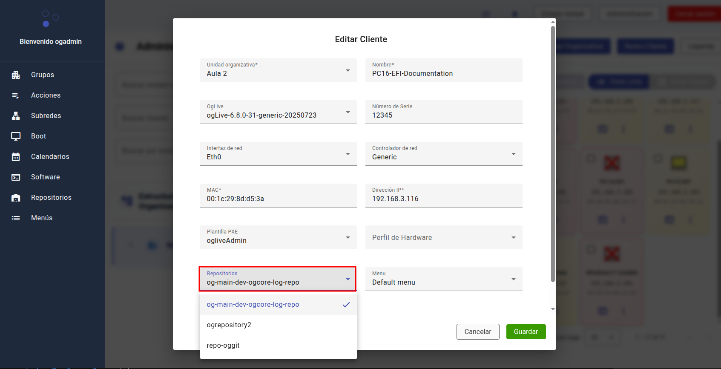Click the Subredes network icon

(x=16, y=116)
